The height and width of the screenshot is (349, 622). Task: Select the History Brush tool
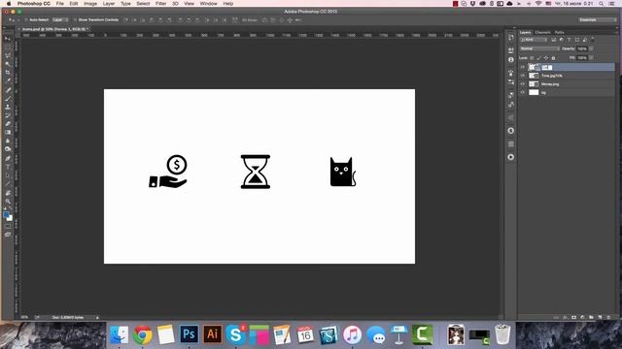point(8,115)
